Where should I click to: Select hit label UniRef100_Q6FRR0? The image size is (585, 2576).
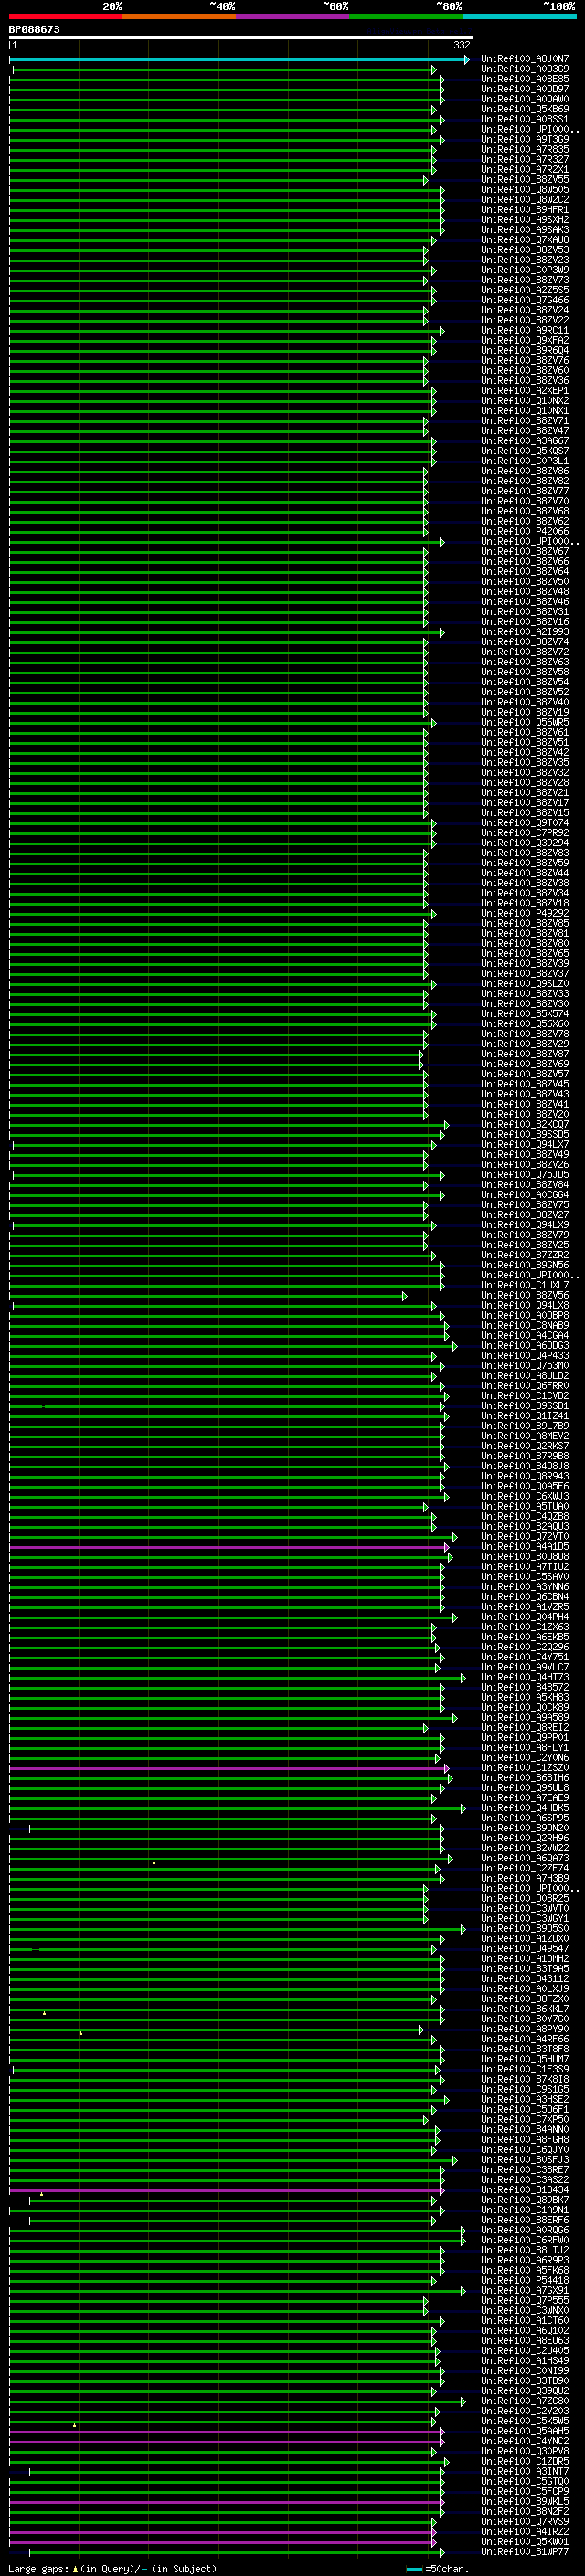(525, 1386)
